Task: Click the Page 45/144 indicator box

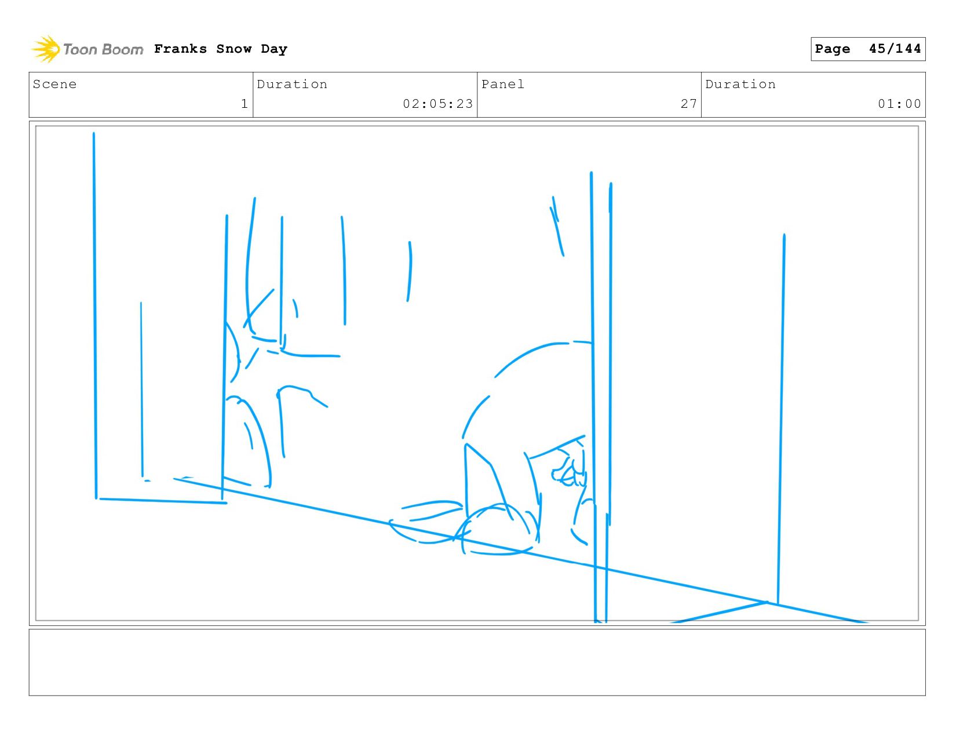Action: pos(868,49)
